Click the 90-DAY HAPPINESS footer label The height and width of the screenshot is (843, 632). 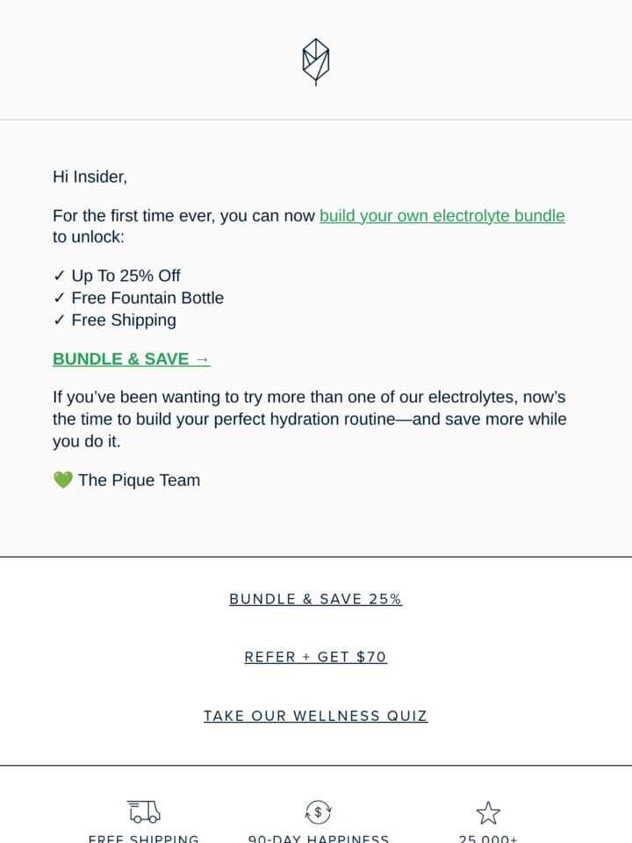[318, 838]
